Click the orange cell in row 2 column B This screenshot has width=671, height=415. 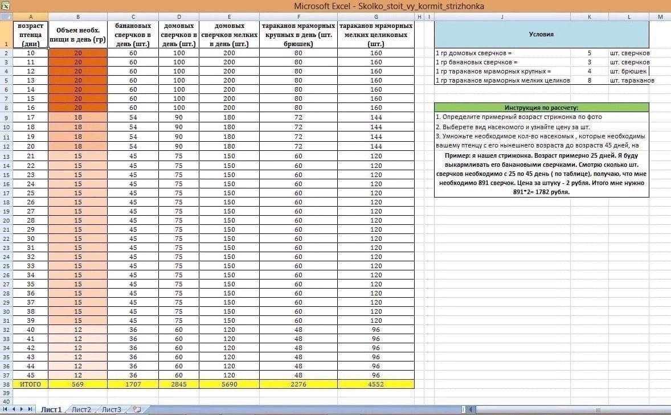pyautogui.click(x=78, y=53)
